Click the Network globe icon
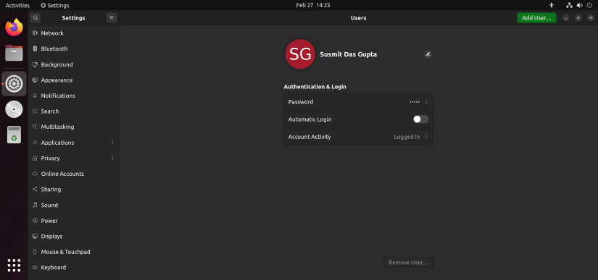This screenshot has height=280, width=598. coord(35,33)
